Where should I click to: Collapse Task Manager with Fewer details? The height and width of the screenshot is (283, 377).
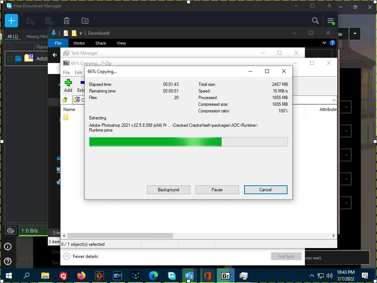click(x=81, y=256)
